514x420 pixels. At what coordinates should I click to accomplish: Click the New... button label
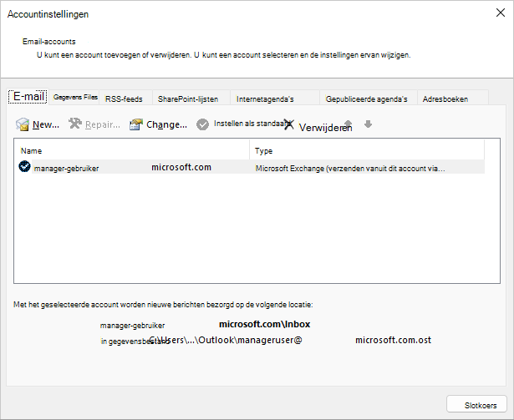tap(46, 124)
